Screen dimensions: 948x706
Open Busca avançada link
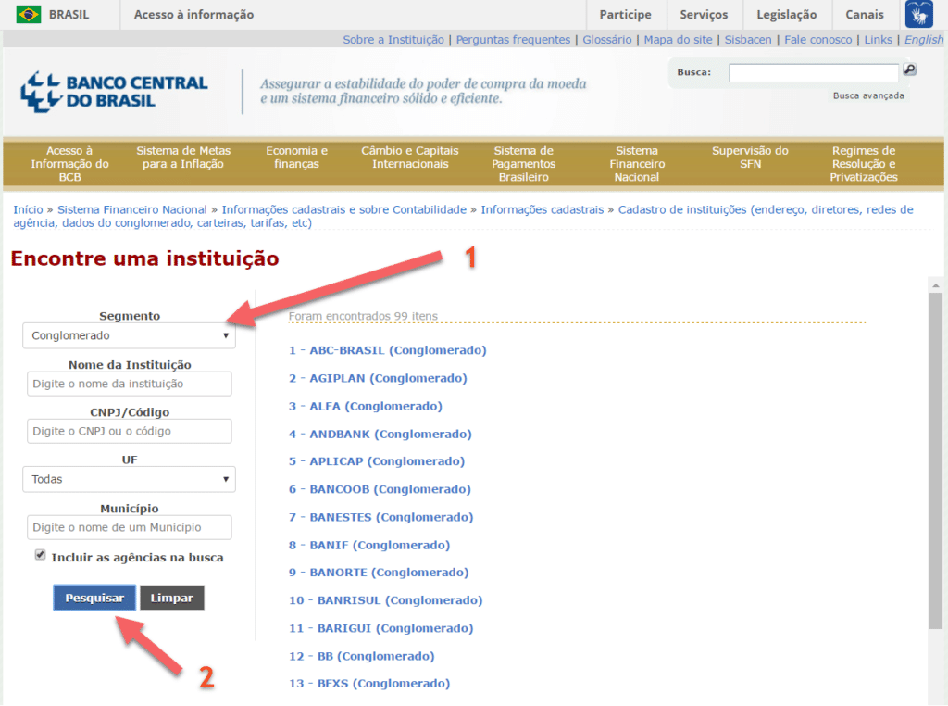[868, 95]
